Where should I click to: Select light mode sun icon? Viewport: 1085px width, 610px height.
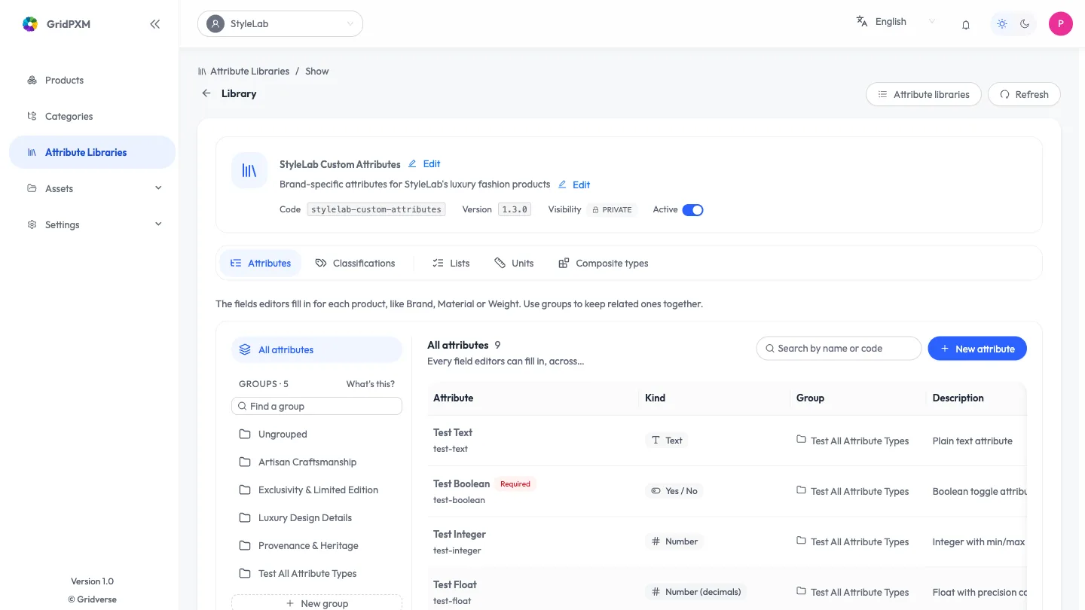point(1002,23)
